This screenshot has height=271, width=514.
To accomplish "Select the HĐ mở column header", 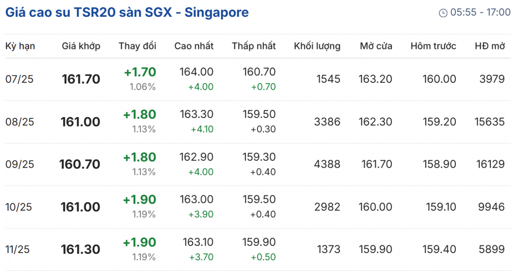I will [490, 46].
